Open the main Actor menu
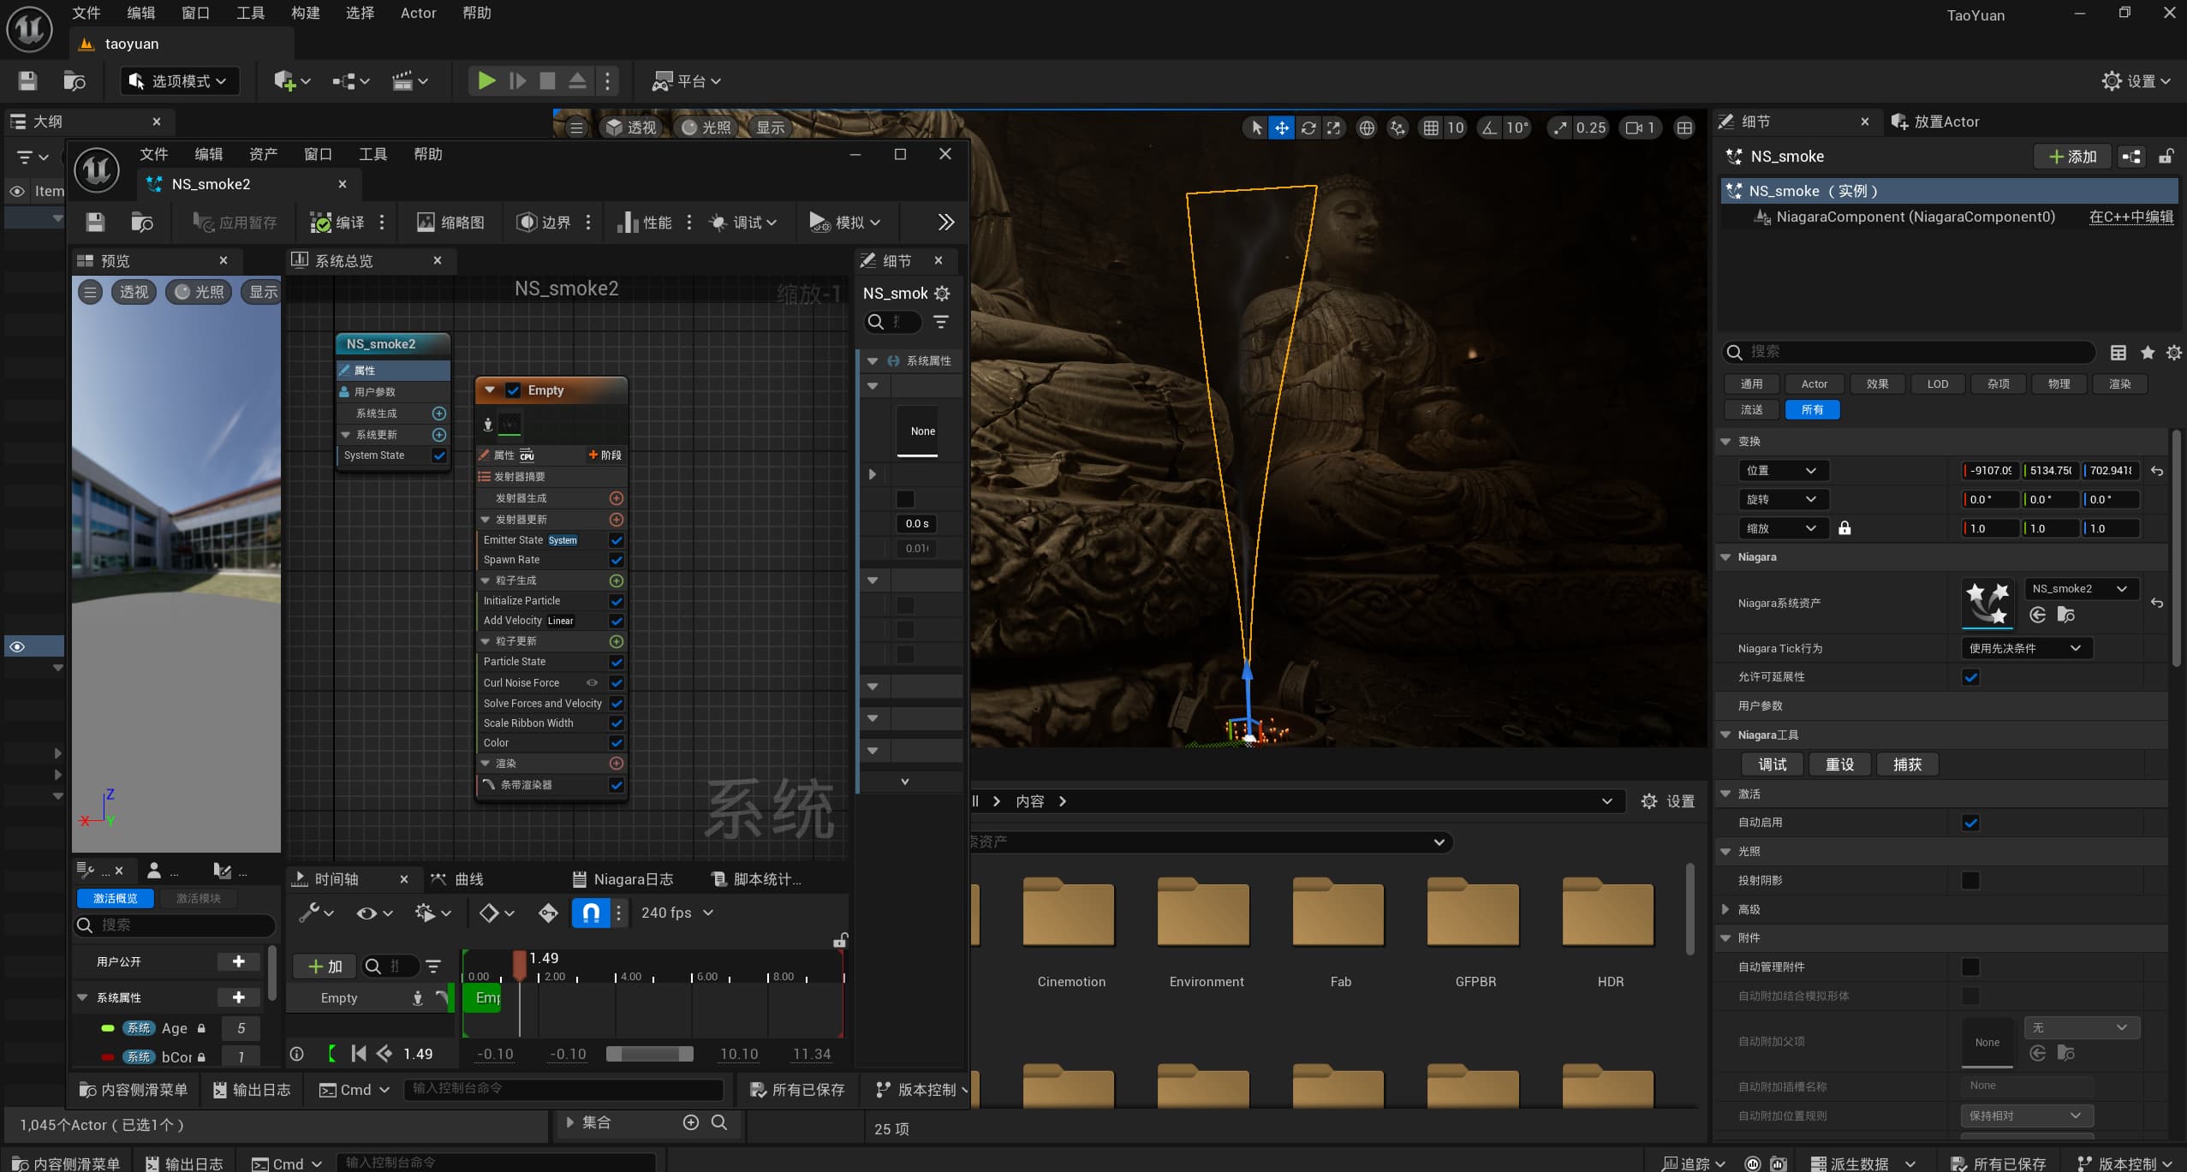Viewport: 2187px width, 1172px height. coord(418,13)
